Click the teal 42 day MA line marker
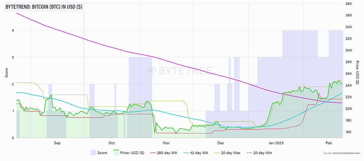The height and width of the screenshot is (161, 364). (x=185, y=153)
